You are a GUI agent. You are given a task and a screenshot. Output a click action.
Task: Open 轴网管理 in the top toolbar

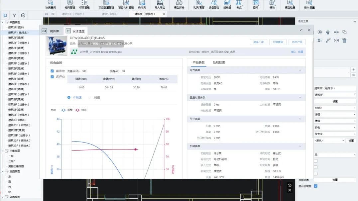70,5
